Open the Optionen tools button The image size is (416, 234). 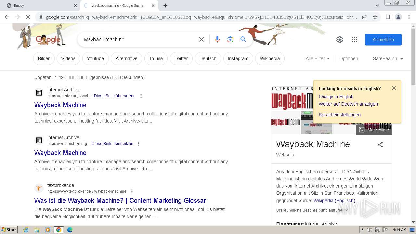pyautogui.click(x=349, y=58)
